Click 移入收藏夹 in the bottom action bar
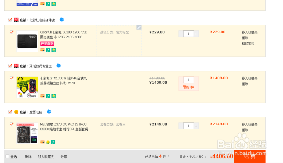 46,157
